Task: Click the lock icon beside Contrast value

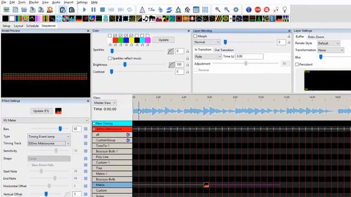Action: pyautogui.click(x=188, y=72)
